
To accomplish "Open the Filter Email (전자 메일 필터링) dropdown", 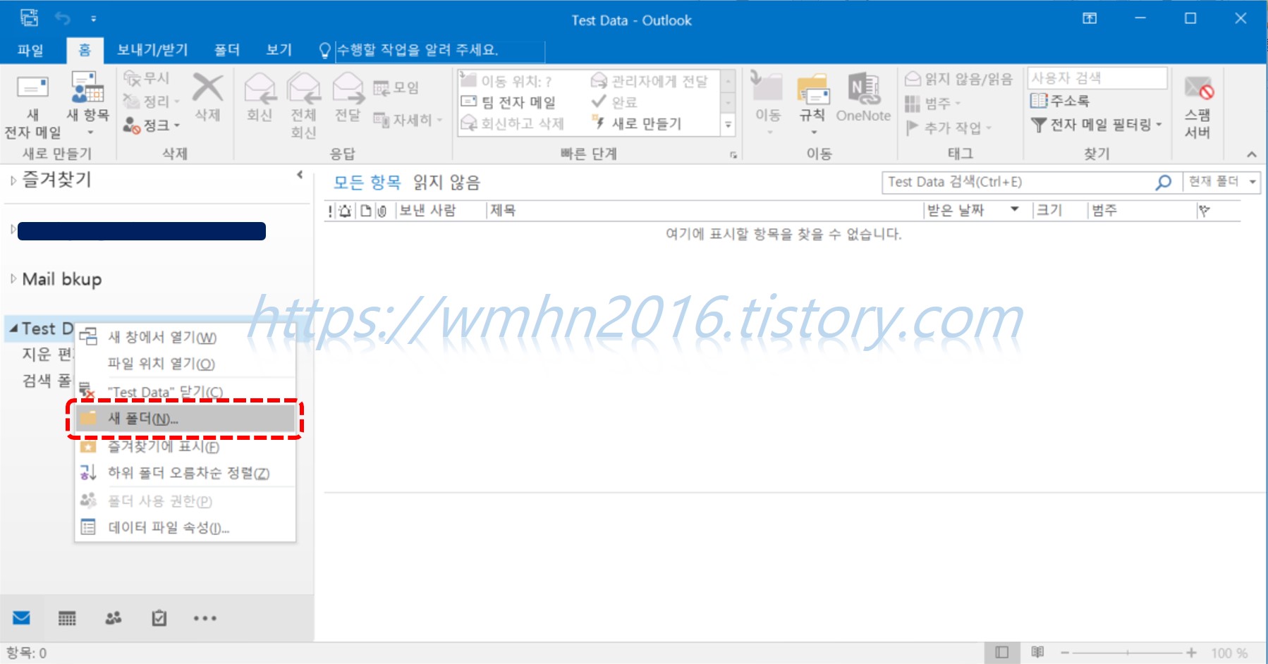I will point(1096,125).
